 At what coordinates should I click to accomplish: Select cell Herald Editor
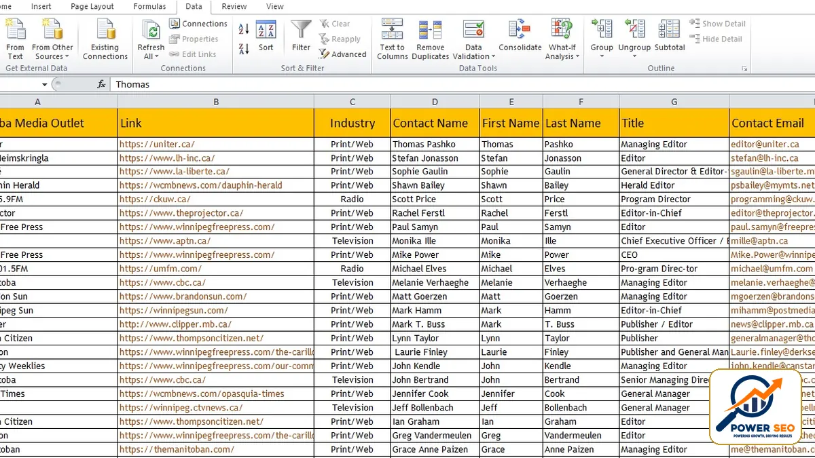tap(674, 185)
